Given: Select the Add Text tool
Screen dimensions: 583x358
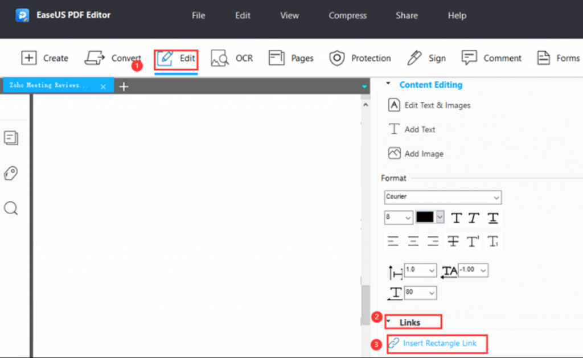Looking at the screenshot, I should (x=418, y=129).
